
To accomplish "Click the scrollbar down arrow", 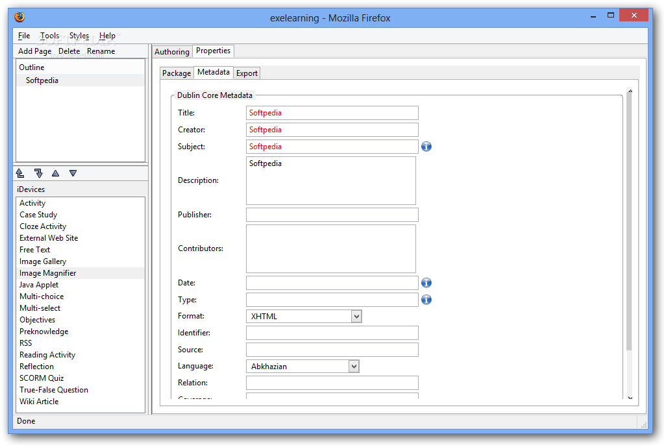I will click(x=630, y=397).
